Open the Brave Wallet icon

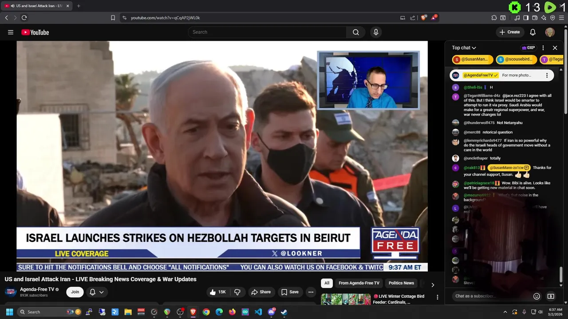(535, 18)
